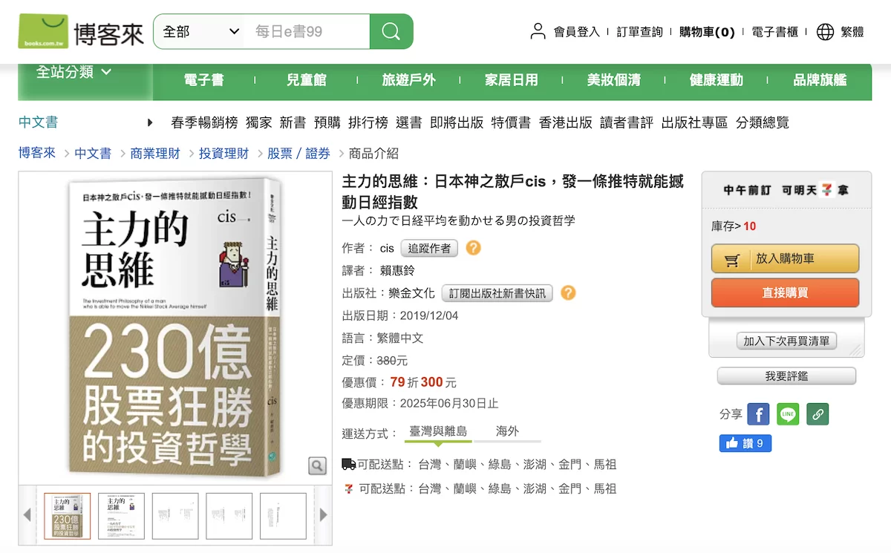Click the green search magnifier button
891x553 pixels.
point(391,32)
